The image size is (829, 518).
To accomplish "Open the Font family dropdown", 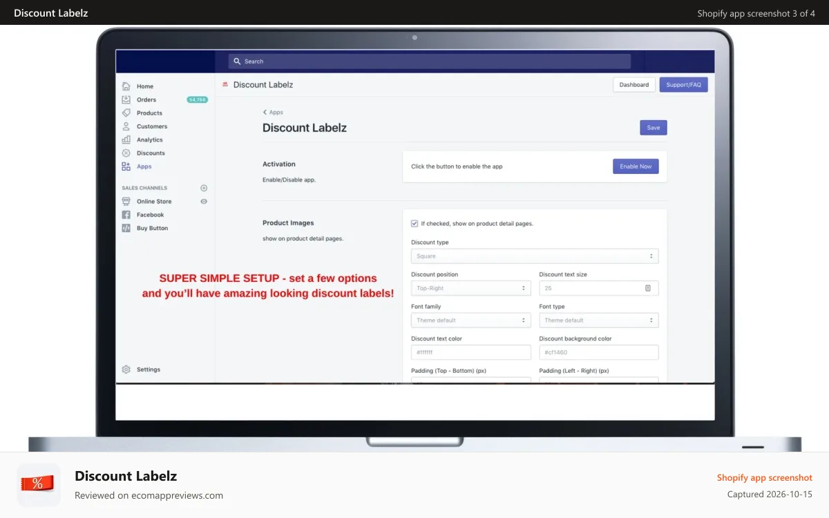I will [x=471, y=320].
